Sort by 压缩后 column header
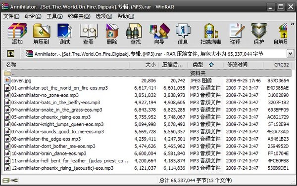 click(173, 65)
